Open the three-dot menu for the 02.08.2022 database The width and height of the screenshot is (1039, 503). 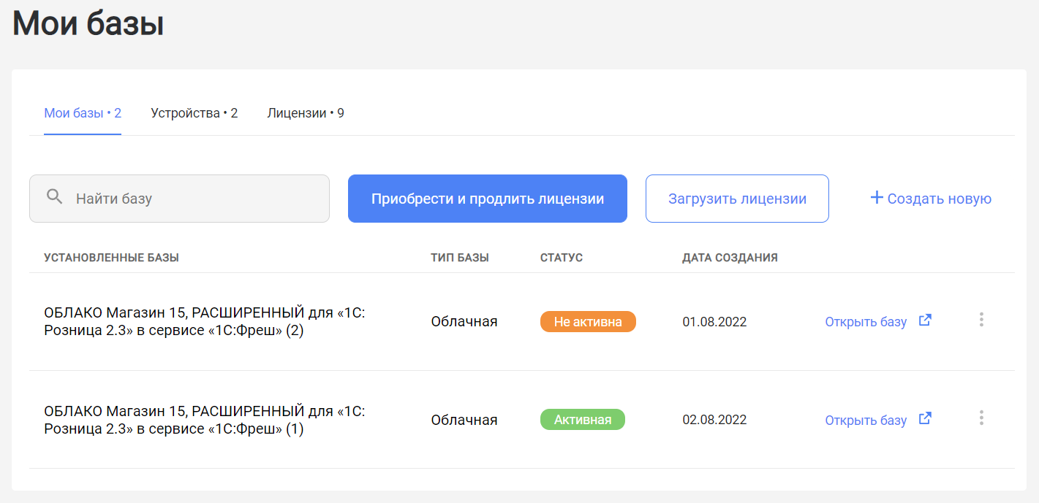point(981,418)
